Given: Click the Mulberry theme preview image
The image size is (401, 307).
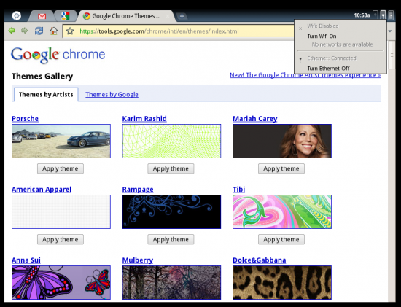Looking at the screenshot, I should click(x=171, y=282).
